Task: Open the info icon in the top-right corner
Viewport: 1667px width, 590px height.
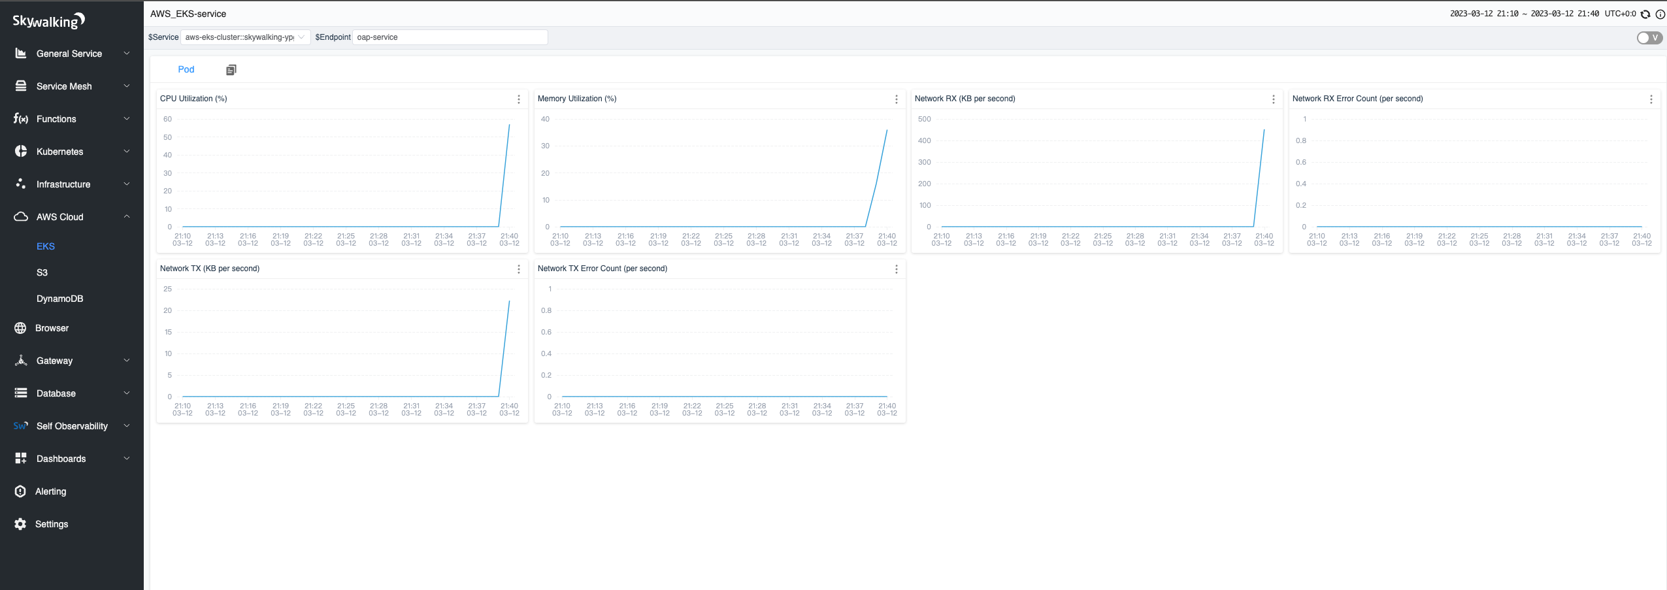Action: point(1660,14)
